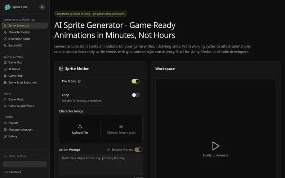
Task: Click the 'LIBRARY' section header
Action: [x=8, y=117]
